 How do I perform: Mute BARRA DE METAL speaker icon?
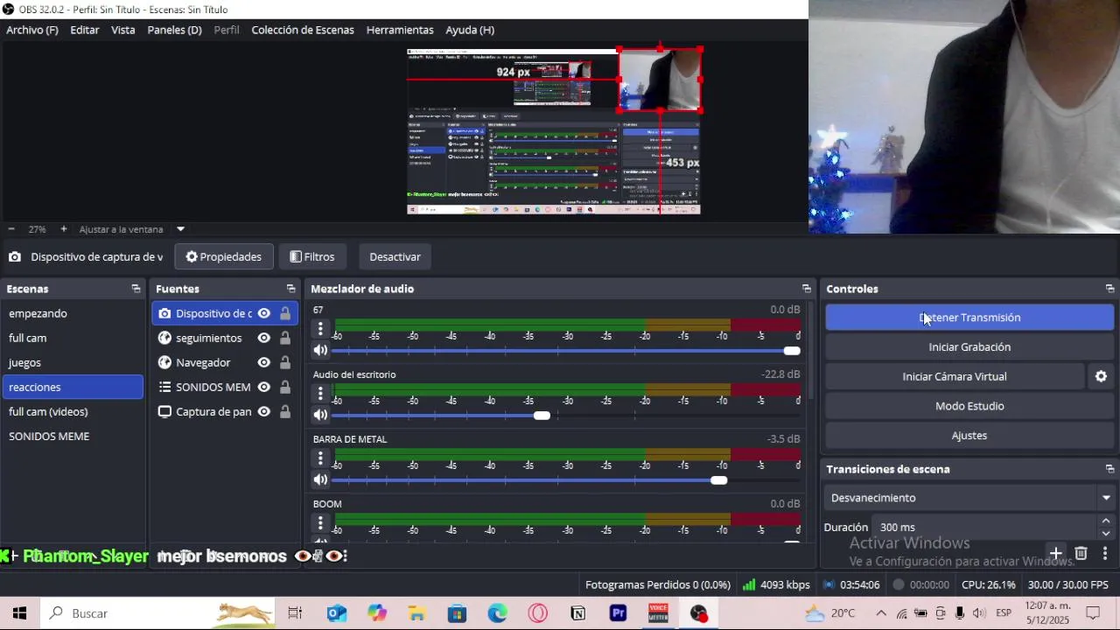tap(320, 480)
